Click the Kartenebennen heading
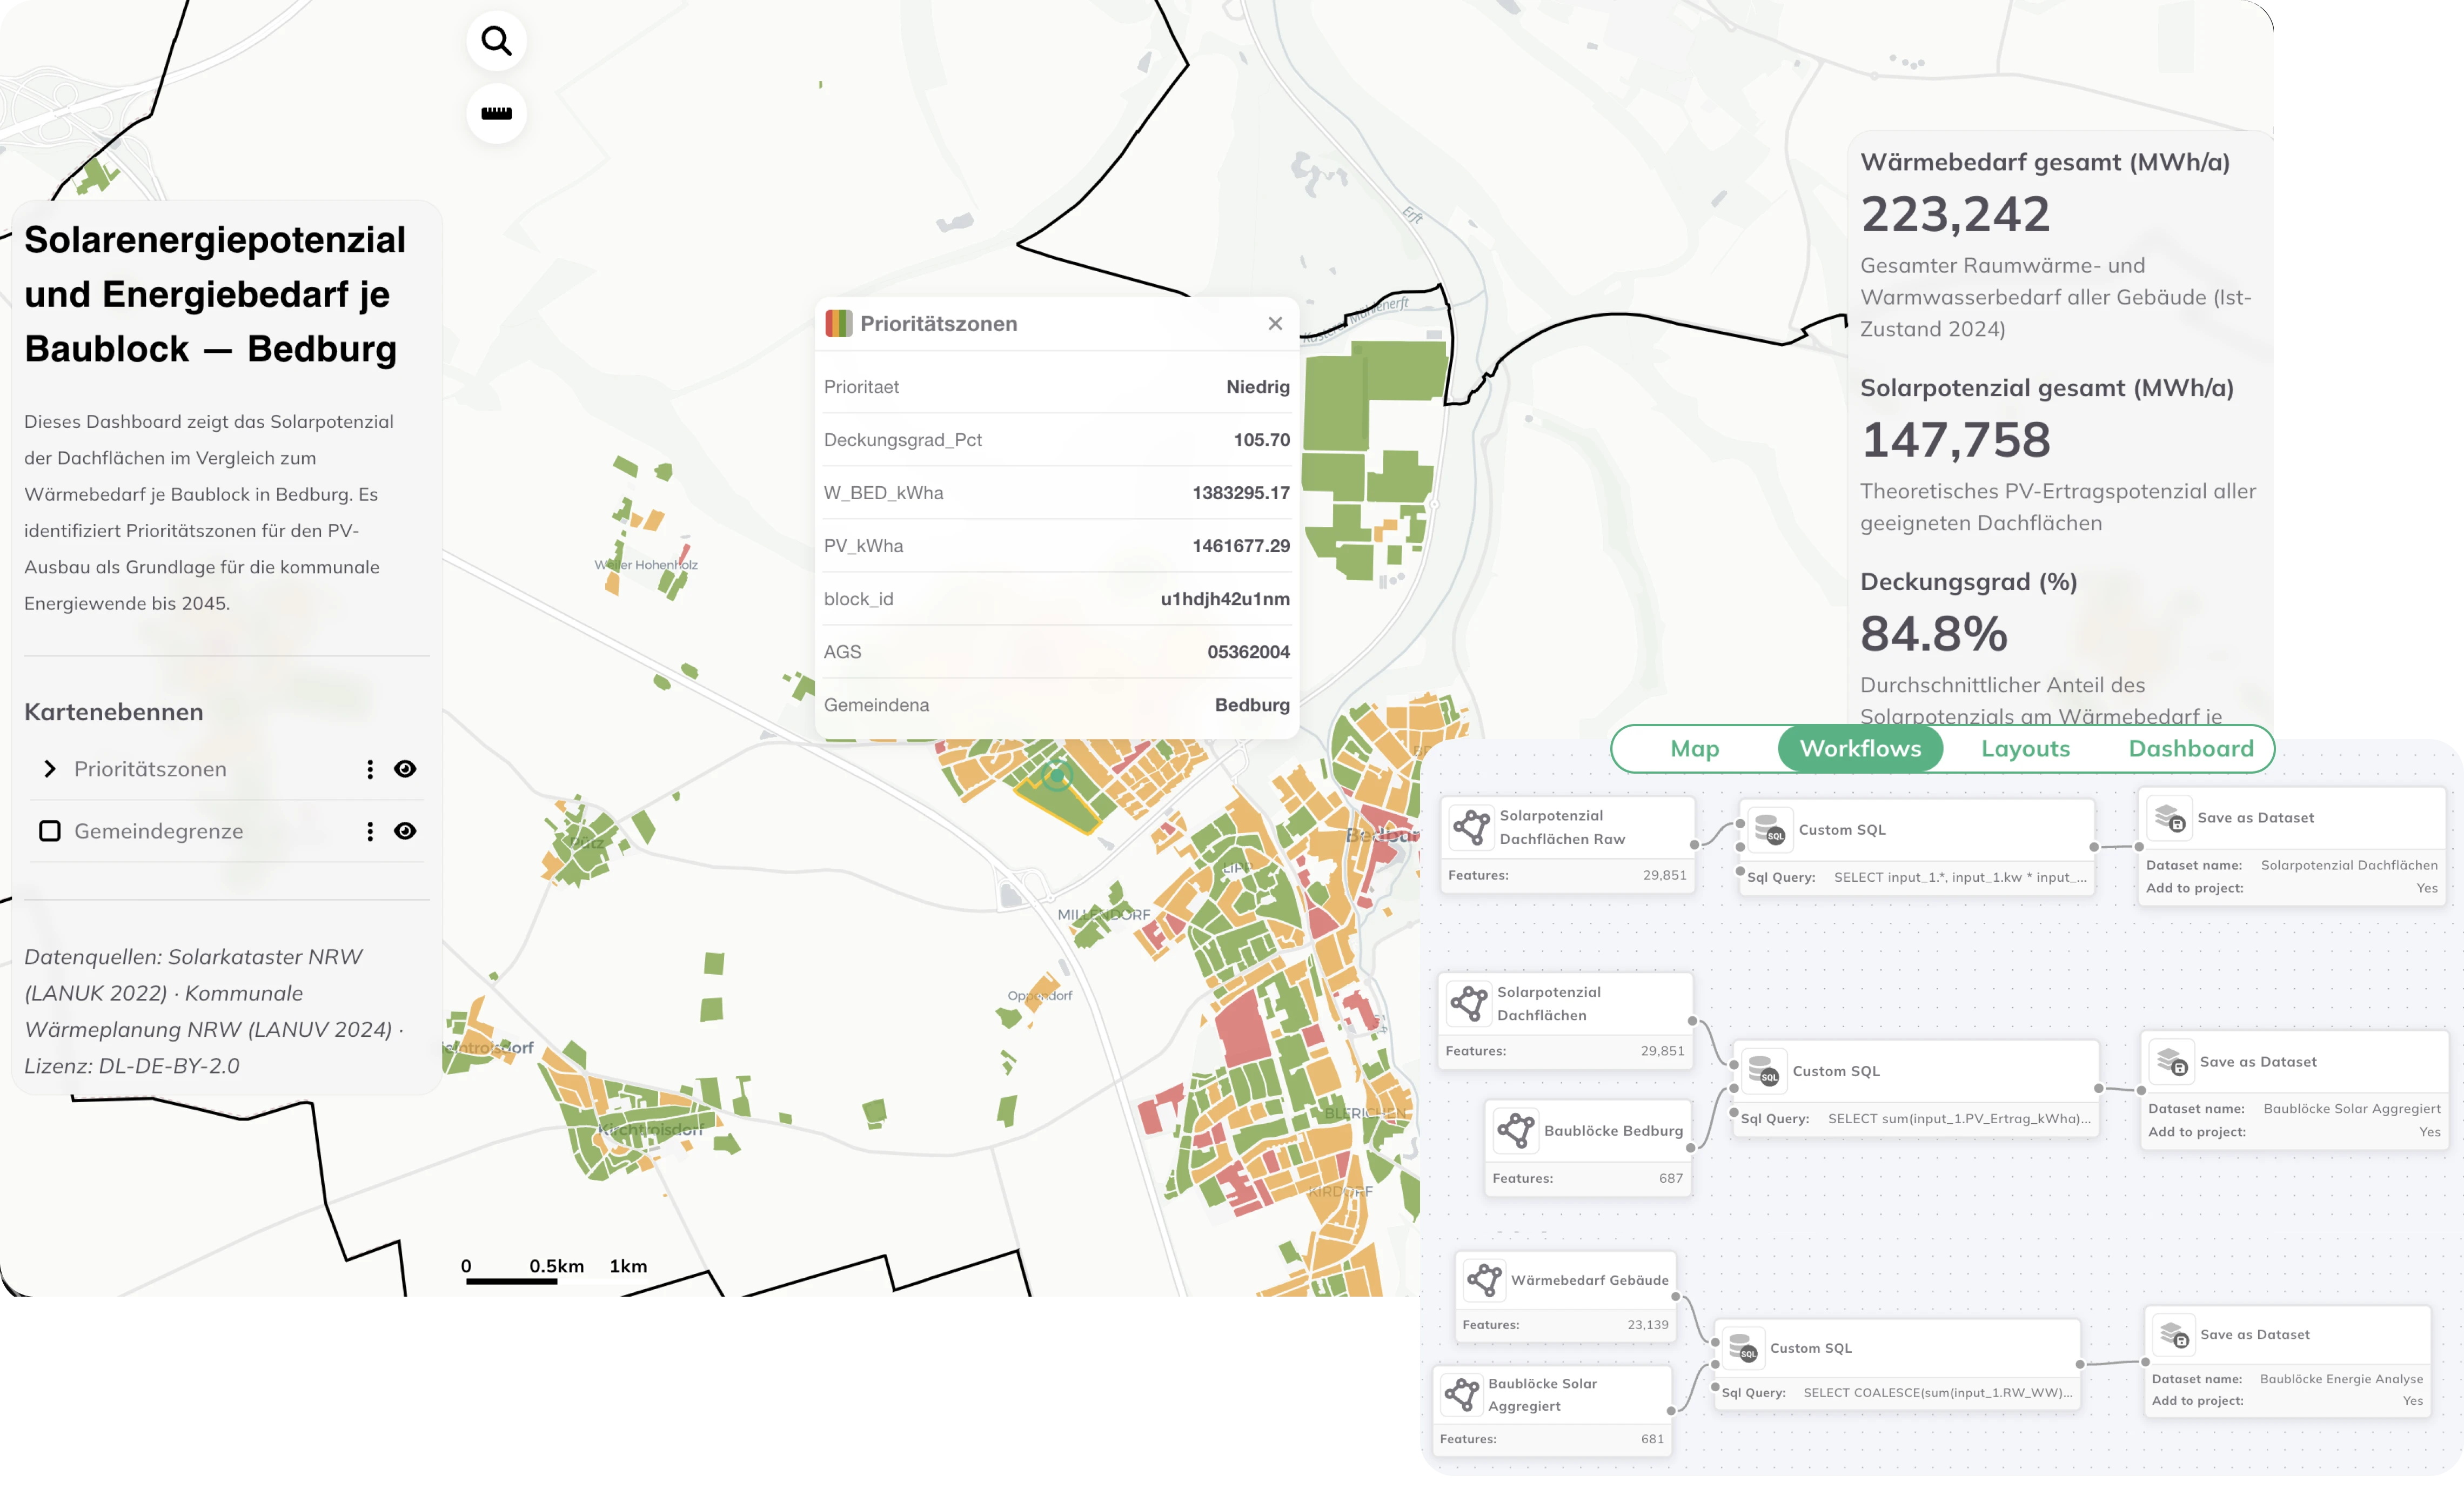Viewport: 2464px width, 1489px height. [x=114, y=712]
